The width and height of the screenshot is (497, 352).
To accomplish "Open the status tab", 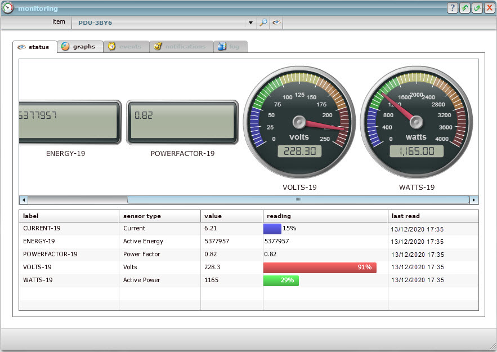I will [34, 47].
